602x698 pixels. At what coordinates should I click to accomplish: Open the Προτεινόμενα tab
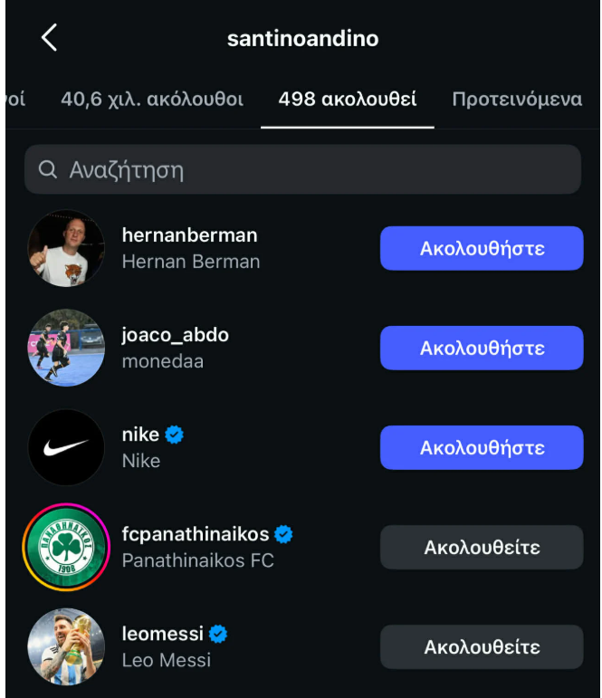(517, 100)
